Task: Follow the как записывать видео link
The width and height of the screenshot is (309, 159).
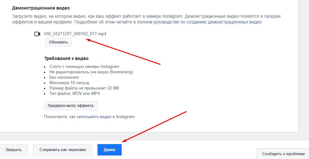Action: pos(90,117)
